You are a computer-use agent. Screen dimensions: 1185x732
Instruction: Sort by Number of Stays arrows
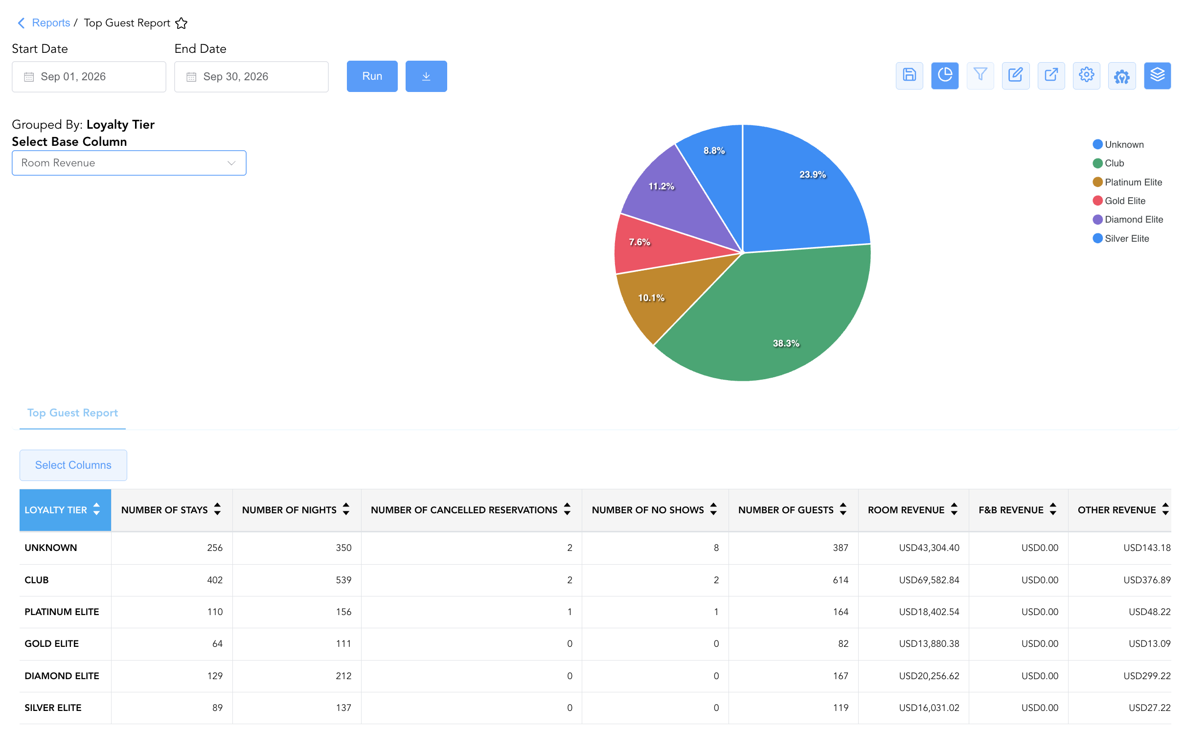click(x=217, y=509)
